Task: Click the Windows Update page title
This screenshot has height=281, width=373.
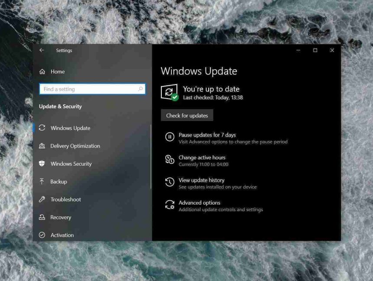Action: point(199,71)
